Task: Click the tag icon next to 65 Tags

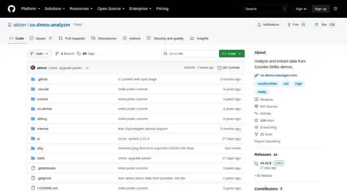Action: pos(79,54)
